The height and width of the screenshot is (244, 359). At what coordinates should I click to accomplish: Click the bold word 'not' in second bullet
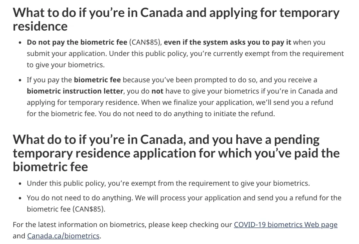157,91
